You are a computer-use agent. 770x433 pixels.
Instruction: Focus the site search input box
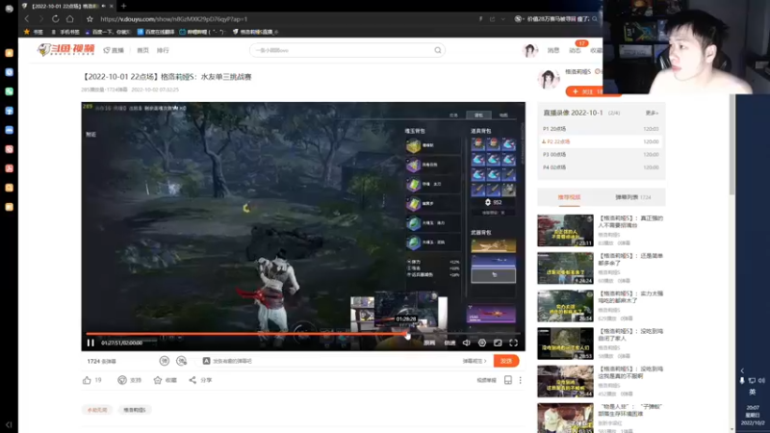(342, 50)
